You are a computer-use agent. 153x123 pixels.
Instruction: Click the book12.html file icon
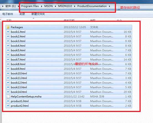(x=8, y=83)
